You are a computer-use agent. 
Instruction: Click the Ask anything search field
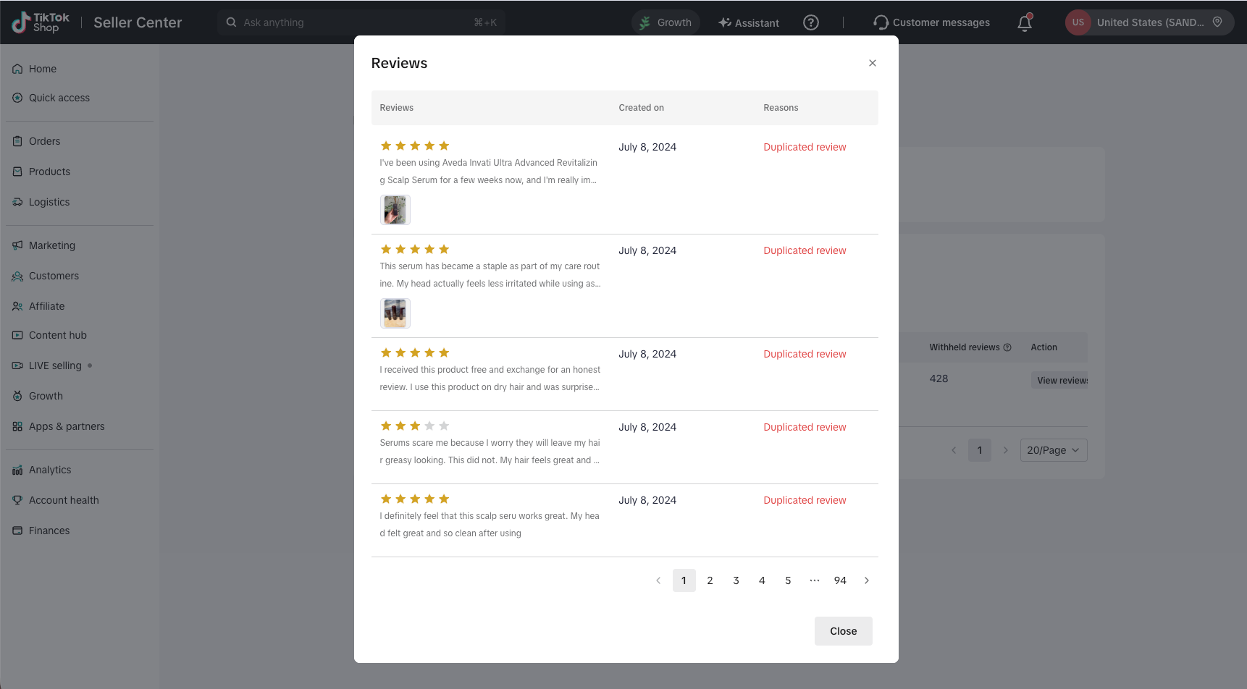pyautogui.click(x=361, y=22)
